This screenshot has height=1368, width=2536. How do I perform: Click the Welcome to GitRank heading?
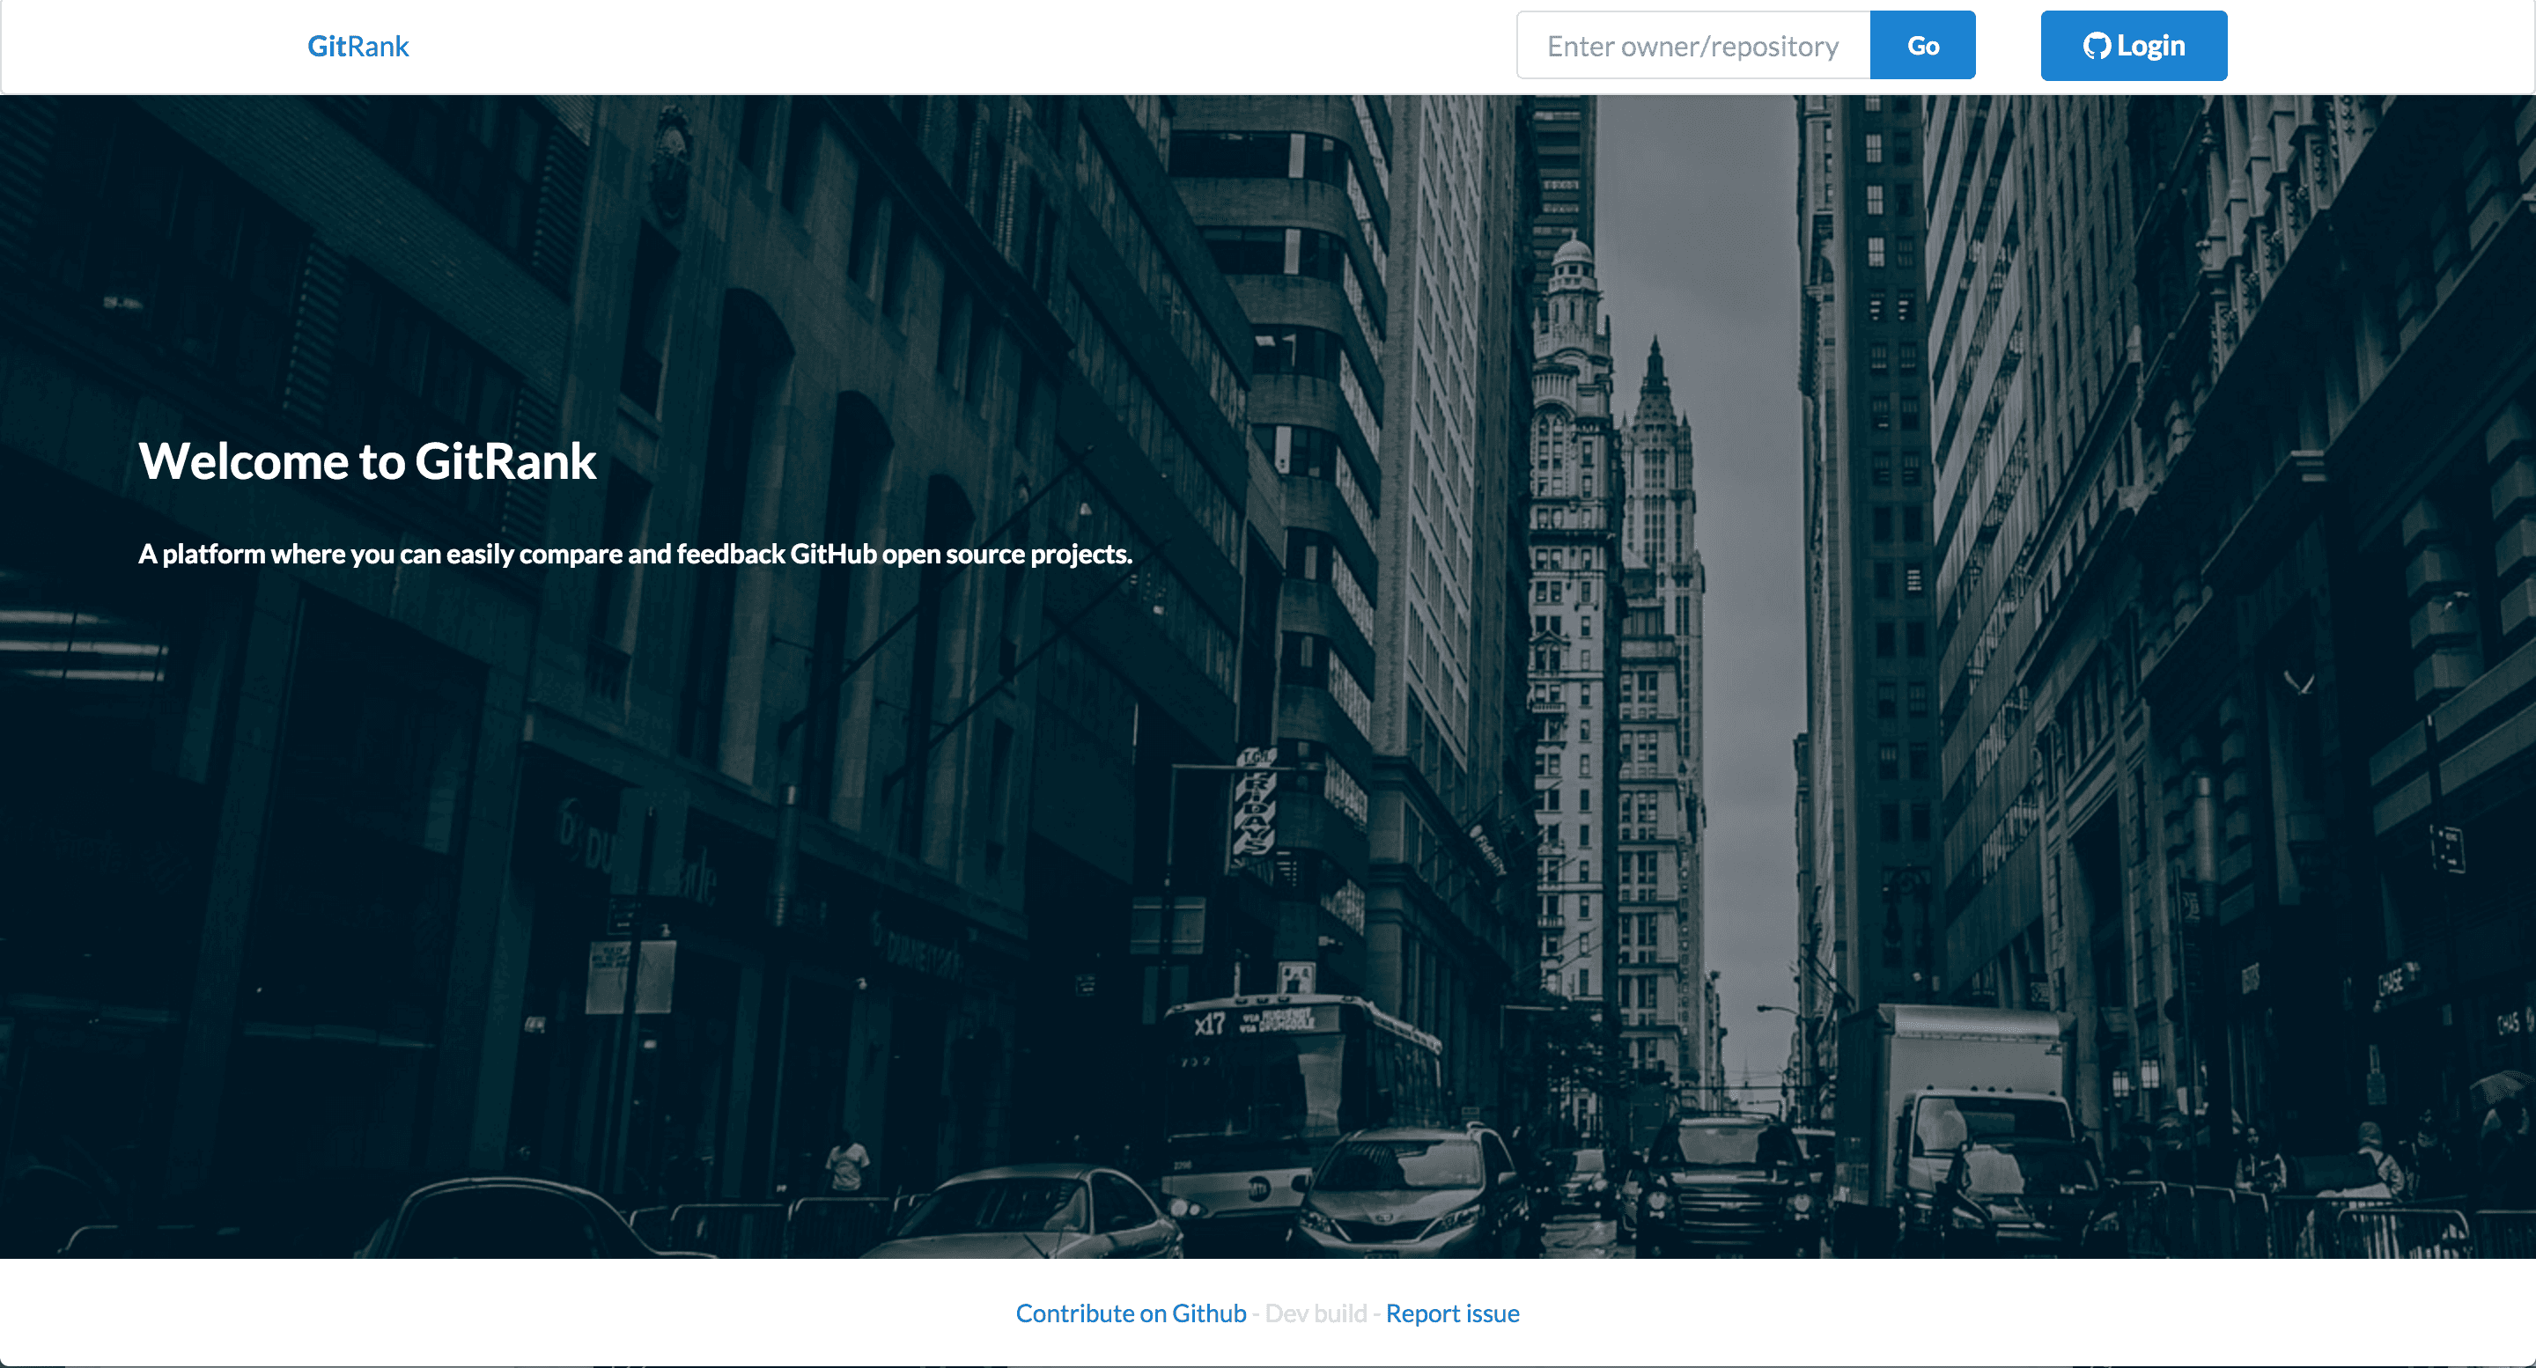pos(367,460)
